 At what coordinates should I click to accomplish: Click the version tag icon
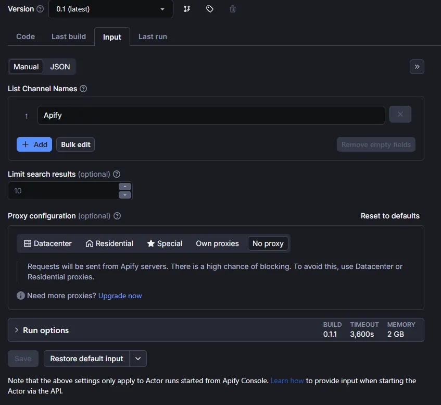[210, 9]
